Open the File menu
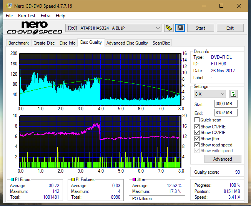The height and width of the screenshot is (206, 251). tap(9, 16)
